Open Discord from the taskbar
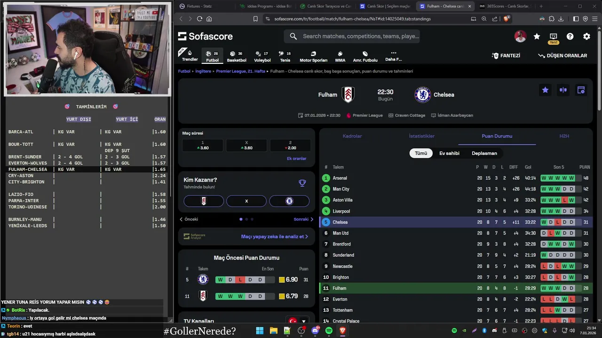Screen dimensions: 602x338 (315, 330)
